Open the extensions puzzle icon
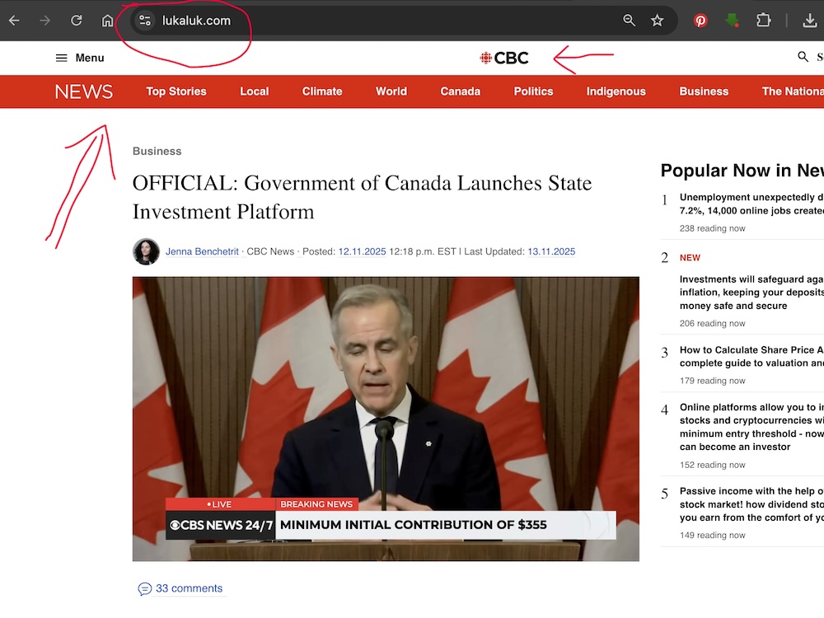 [x=763, y=21]
